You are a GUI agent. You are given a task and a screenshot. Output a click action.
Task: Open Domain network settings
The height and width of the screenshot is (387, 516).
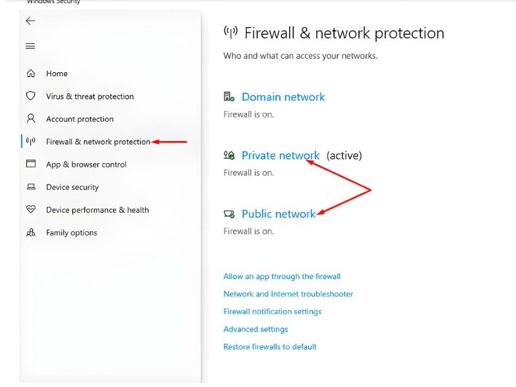click(283, 97)
